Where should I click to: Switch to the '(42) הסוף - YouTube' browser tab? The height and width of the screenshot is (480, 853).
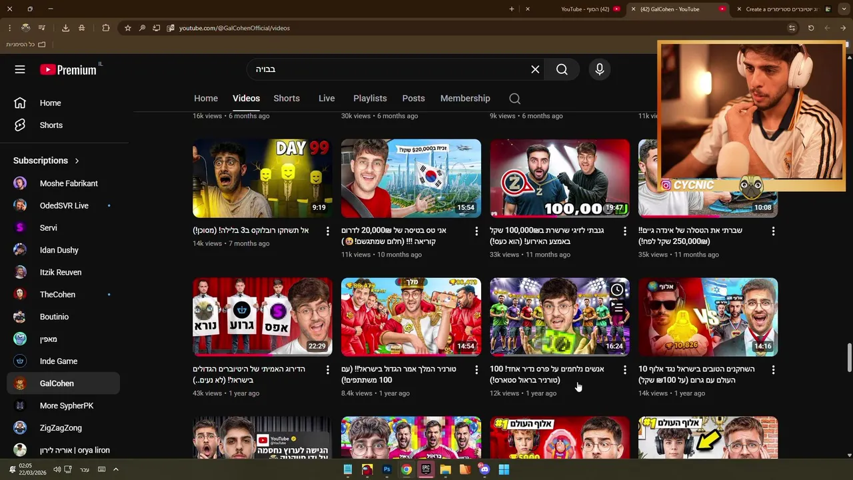point(574,9)
